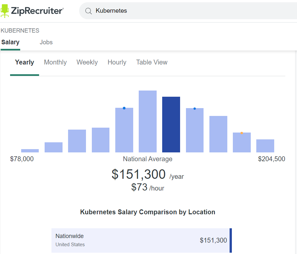Switch to the Salary tab
Viewport: 297px width, 254px height.
[10, 42]
